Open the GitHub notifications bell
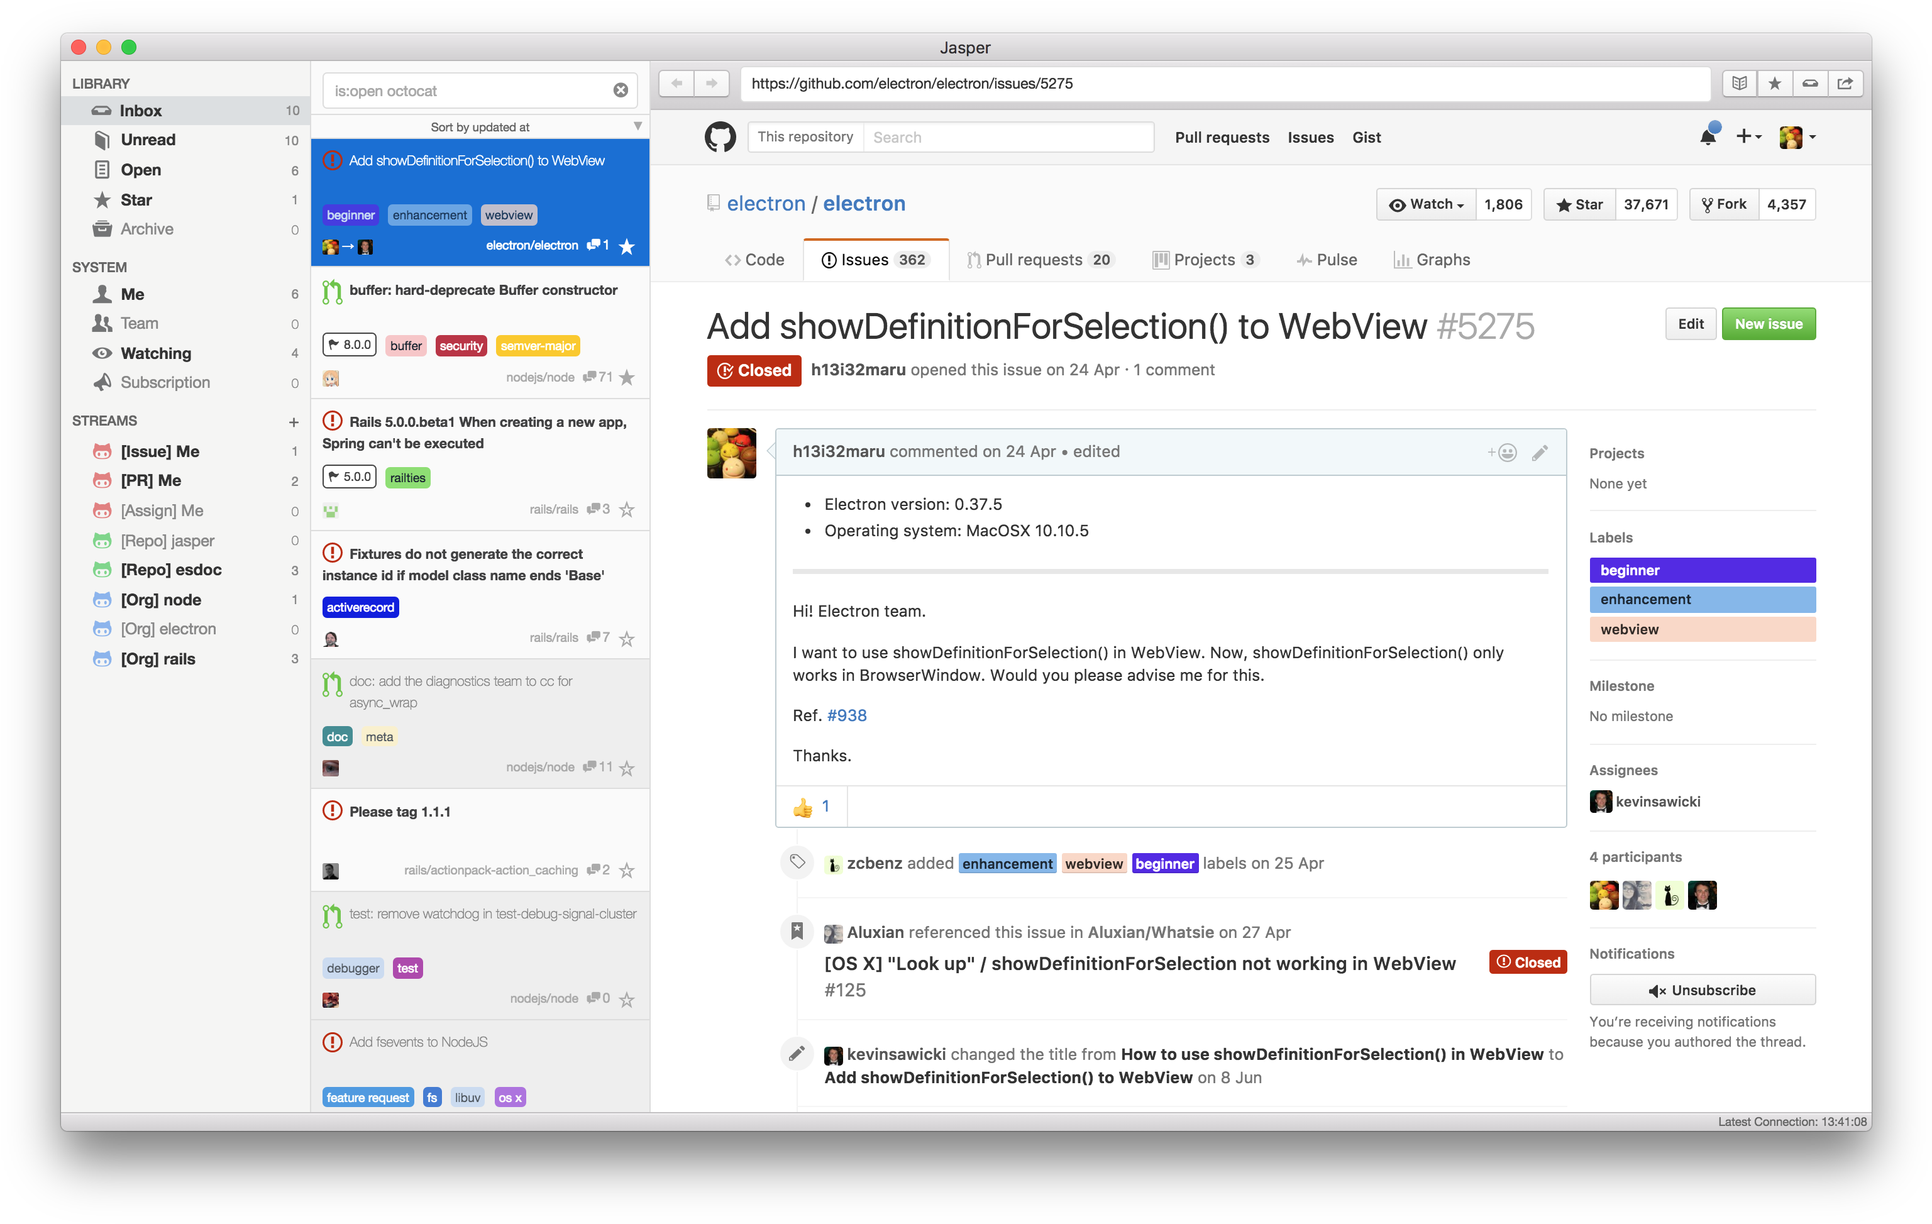The height and width of the screenshot is (1224, 1932). 1708,136
